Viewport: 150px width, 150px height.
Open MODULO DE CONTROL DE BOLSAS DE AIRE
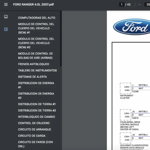pyautogui.click(x=35, y=56)
